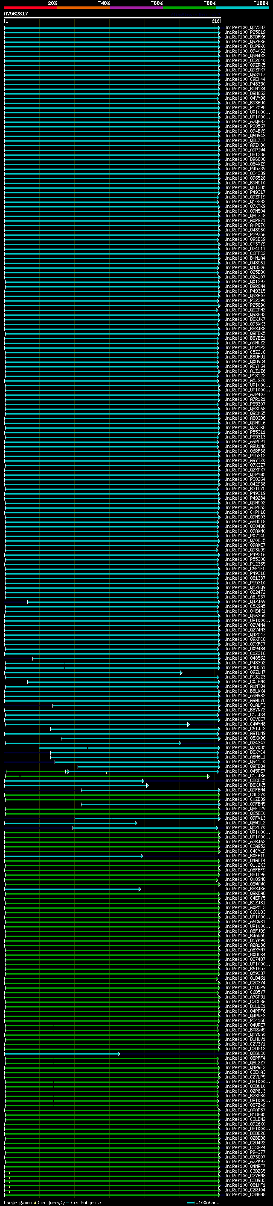This screenshot has width=273, height=1206.
Task: Click the red 20% identity legend bar
Action: pyautogui.click(x=30, y=8)
